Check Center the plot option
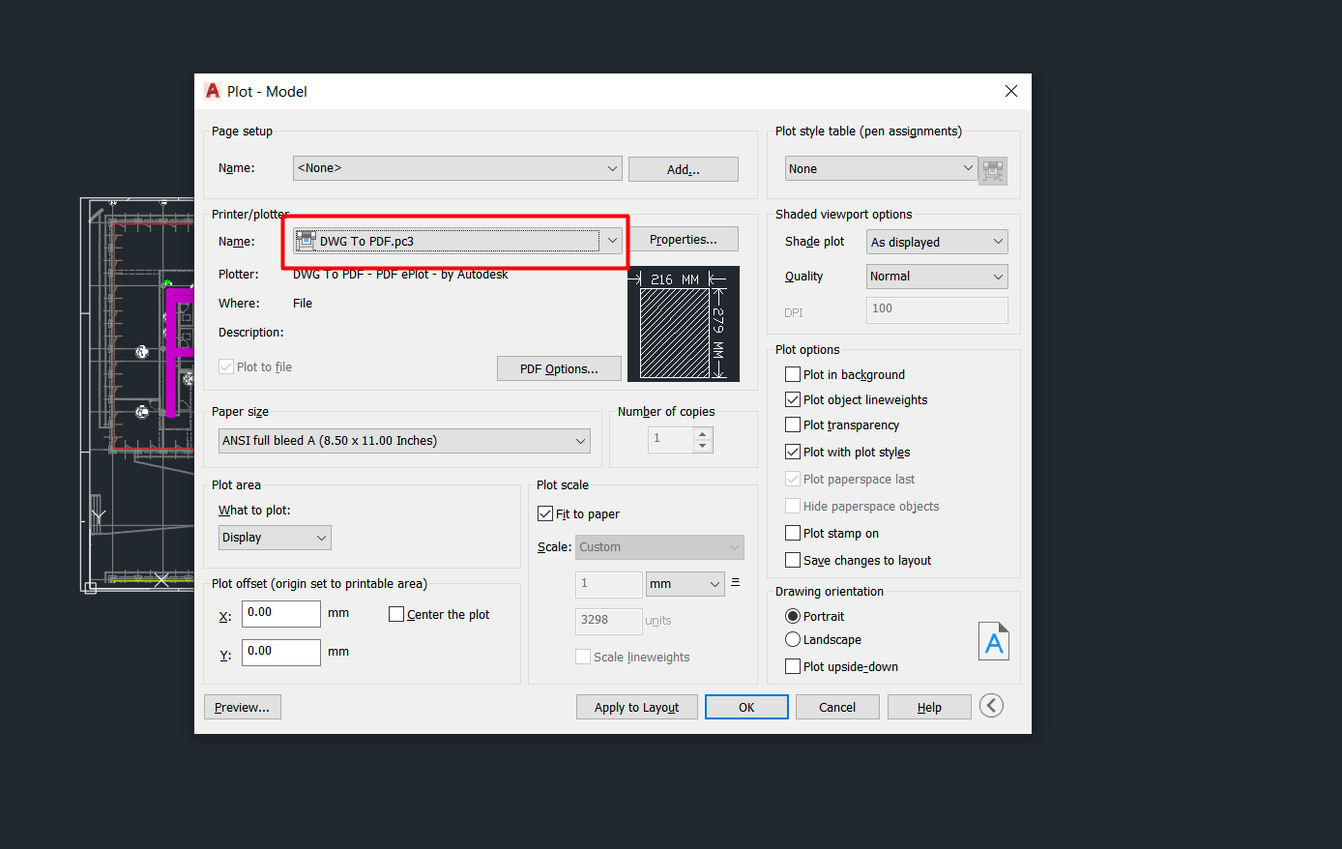Image resolution: width=1342 pixels, height=849 pixels. (x=395, y=614)
